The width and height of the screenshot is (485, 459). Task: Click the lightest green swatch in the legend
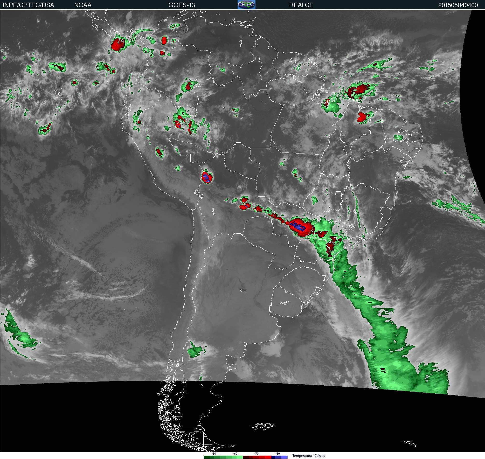240,457
